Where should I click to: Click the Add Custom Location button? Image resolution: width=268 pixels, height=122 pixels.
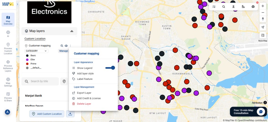47,114
